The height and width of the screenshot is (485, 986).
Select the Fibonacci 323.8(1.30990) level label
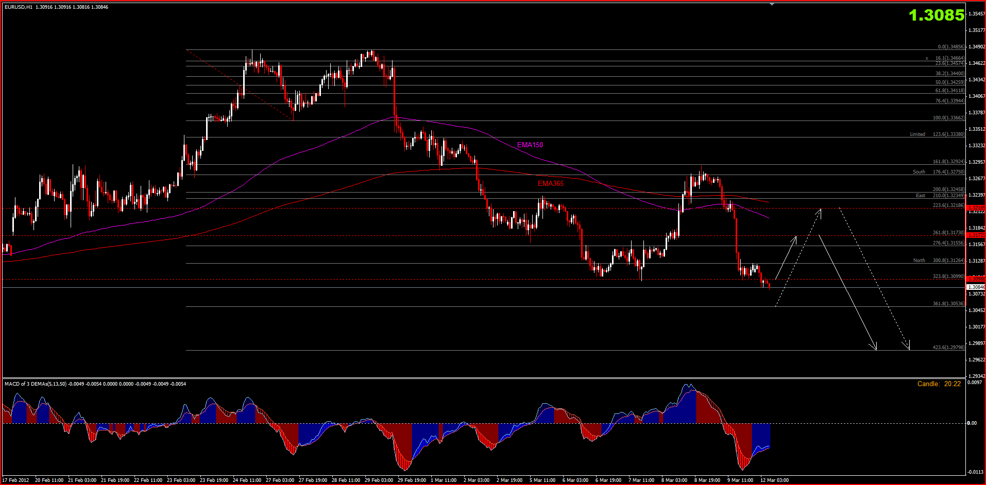(x=948, y=276)
